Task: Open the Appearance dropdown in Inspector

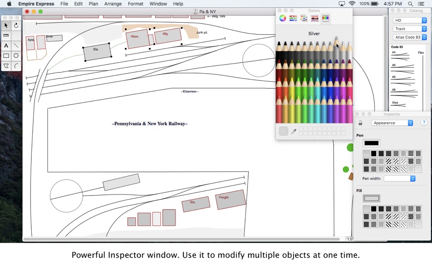Action: (x=392, y=123)
